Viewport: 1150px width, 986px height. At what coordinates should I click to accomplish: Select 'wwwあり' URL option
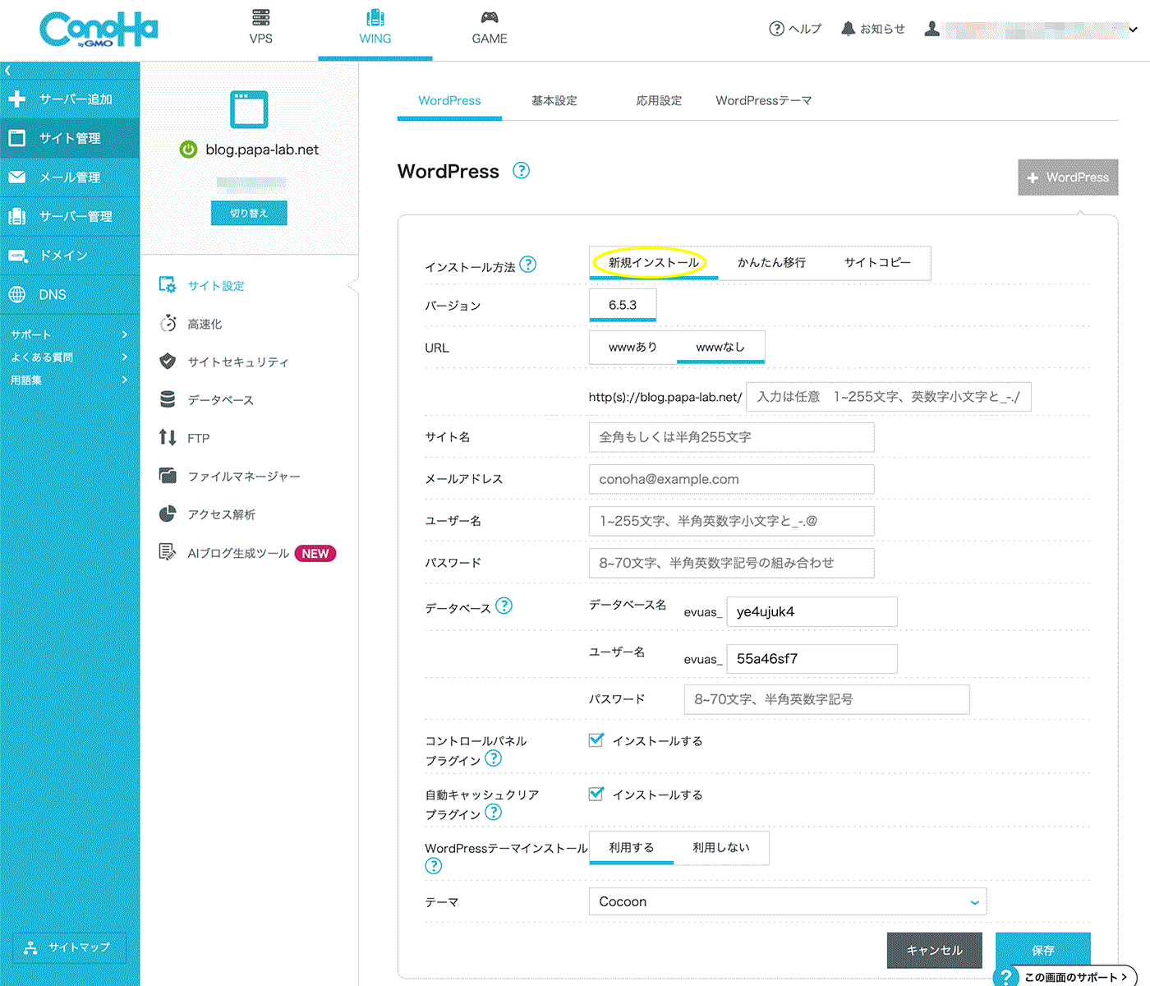[x=632, y=348]
